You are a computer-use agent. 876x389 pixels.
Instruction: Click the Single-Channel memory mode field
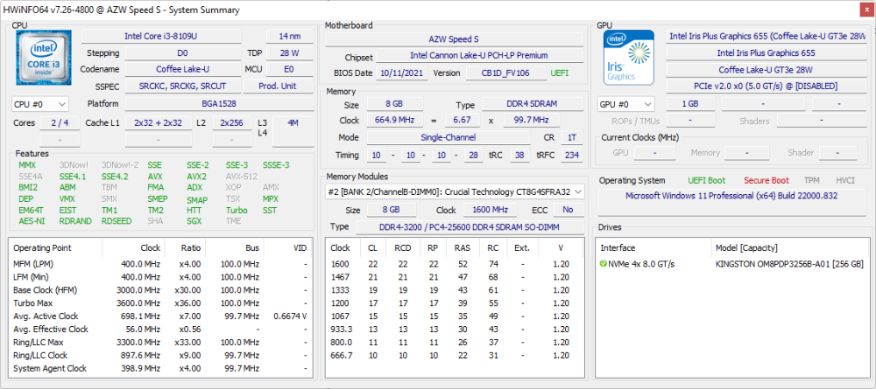point(448,137)
